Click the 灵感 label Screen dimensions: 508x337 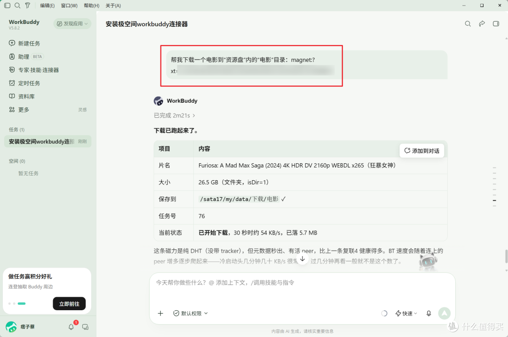coord(82,110)
